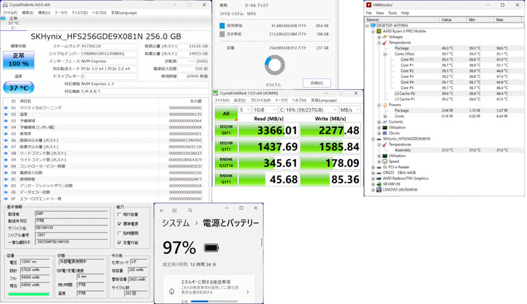Open the 1GiB test size dropdown
This screenshot has width=527, height=304.
264,110
